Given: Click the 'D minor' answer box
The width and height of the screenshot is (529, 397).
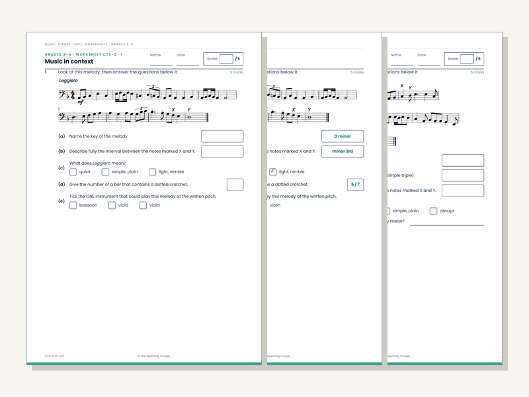Looking at the screenshot, I should click(343, 136).
